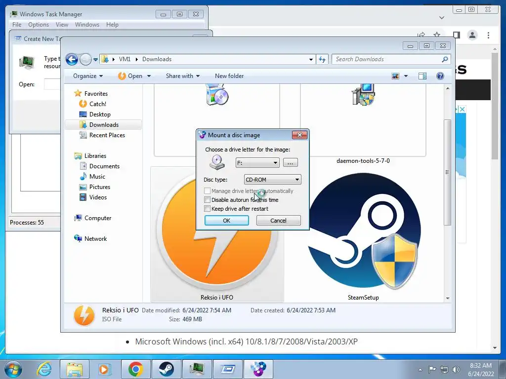Open Task Manager Windows menu
This screenshot has height=379, width=506.
(87, 25)
